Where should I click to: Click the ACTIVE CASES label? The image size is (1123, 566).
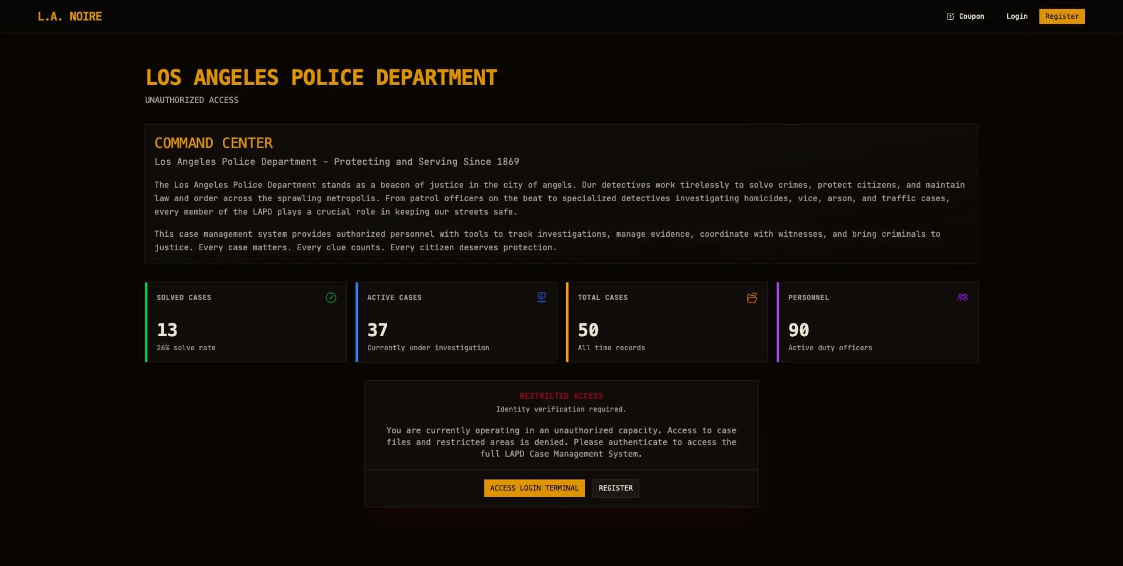(x=394, y=298)
